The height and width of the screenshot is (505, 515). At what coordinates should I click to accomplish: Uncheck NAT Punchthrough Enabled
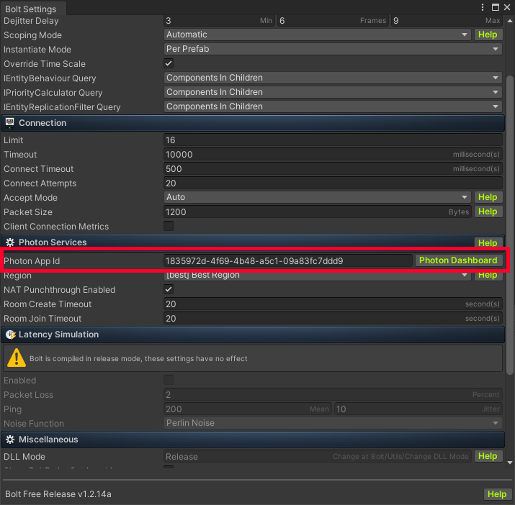coord(169,289)
